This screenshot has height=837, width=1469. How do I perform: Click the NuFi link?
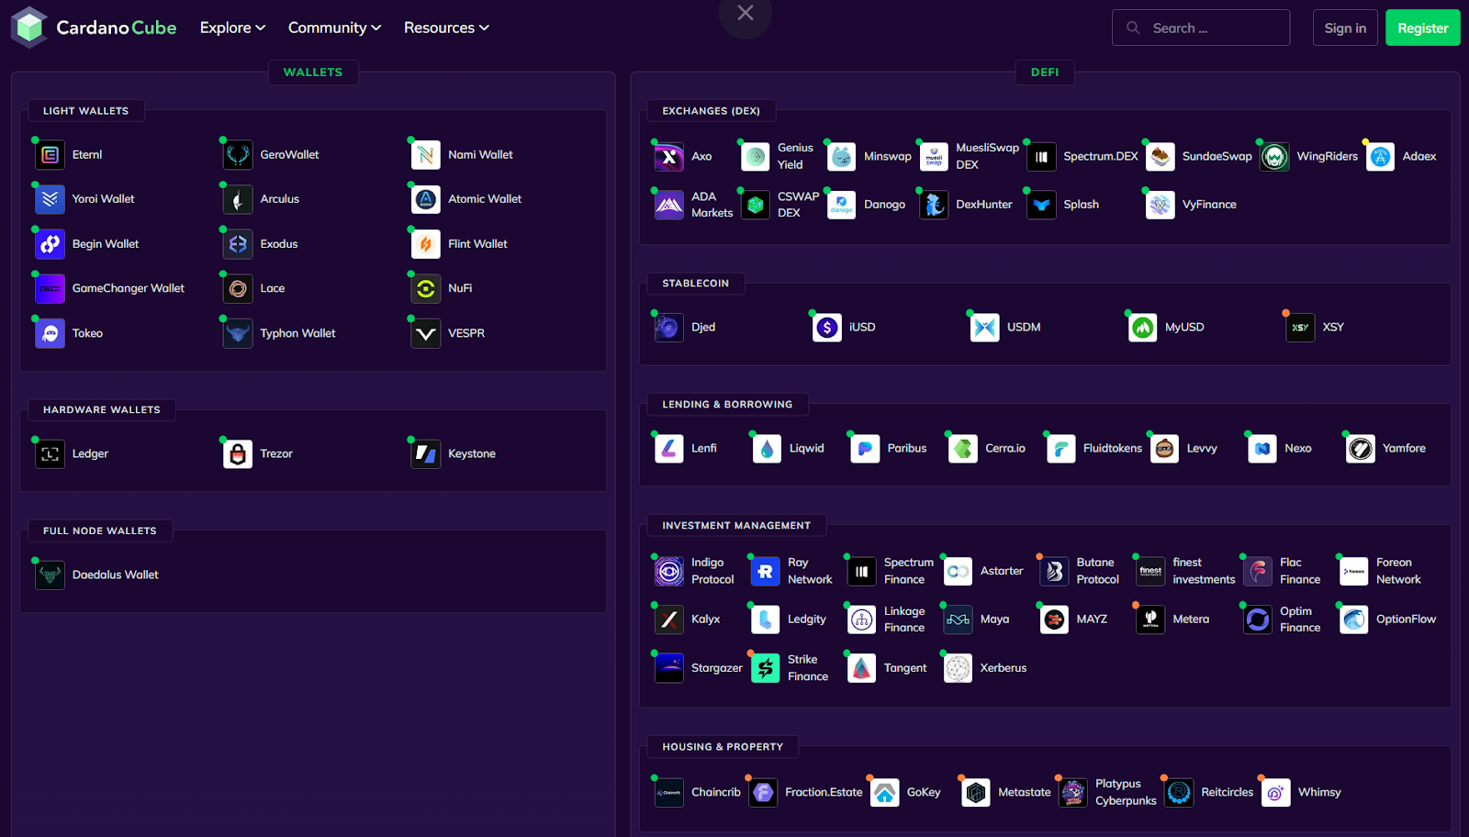click(460, 288)
